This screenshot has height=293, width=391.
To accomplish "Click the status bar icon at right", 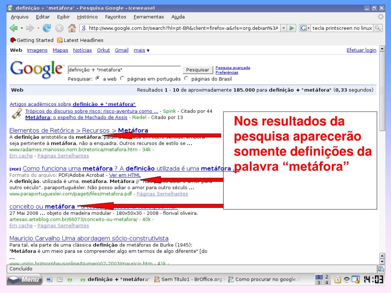I will [x=381, y=269].
